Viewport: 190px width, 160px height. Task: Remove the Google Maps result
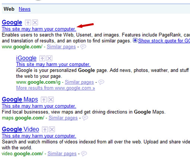51,99
